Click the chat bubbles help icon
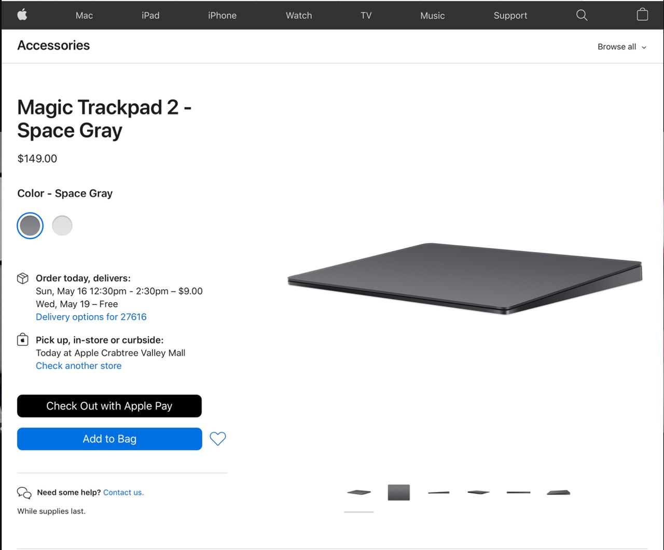 24,492
